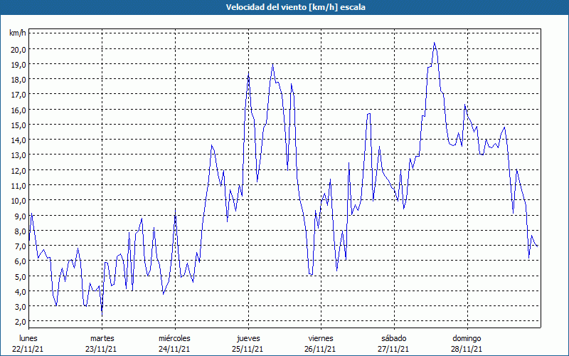The image size is (569, 356).
Task: Click the 14,0 y-axis value
Action: coord(18,140)
